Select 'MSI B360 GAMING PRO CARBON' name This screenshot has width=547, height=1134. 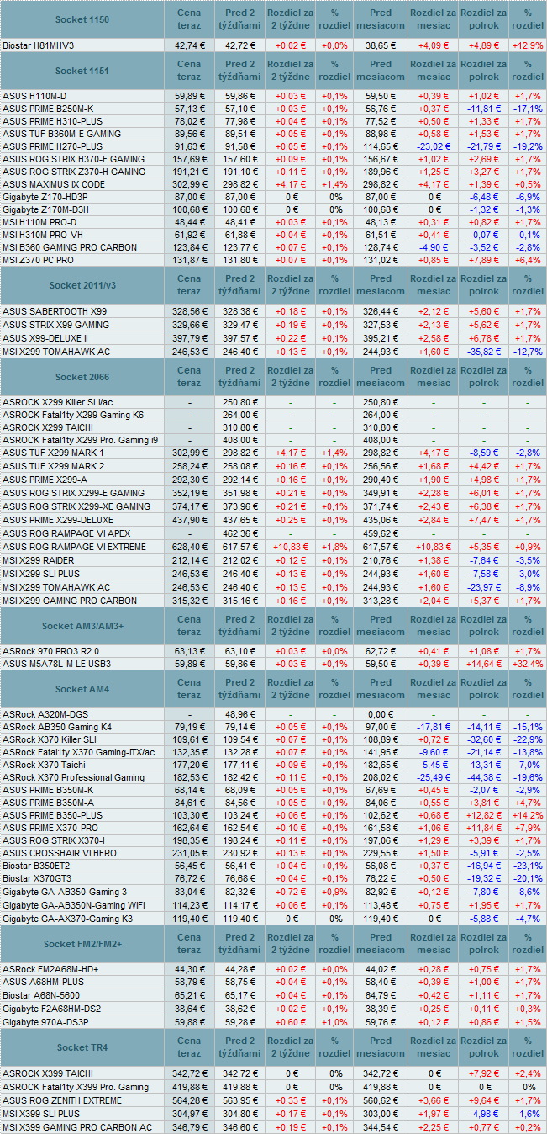click(x=70, y=248)
